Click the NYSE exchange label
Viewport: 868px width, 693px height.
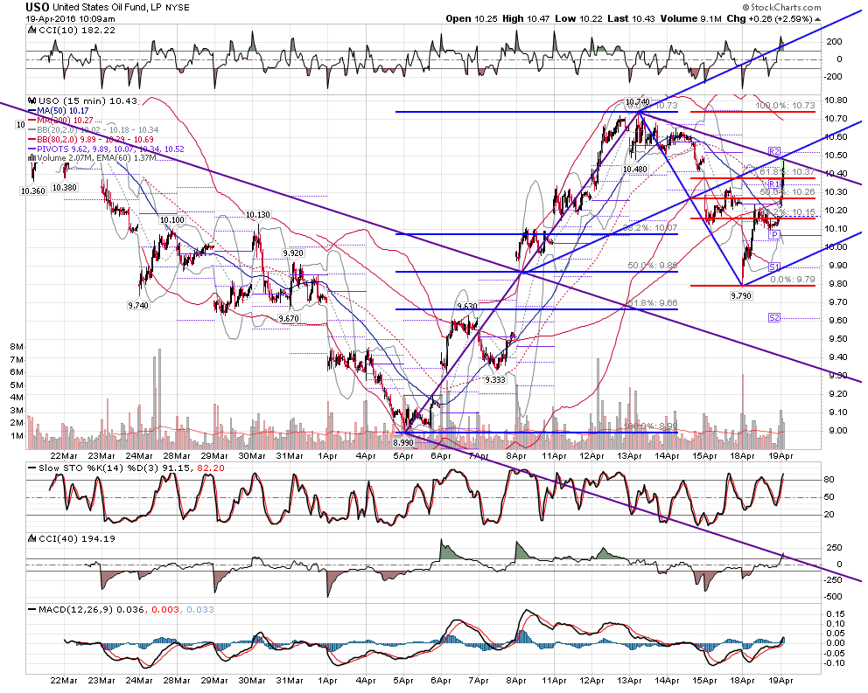177,8
